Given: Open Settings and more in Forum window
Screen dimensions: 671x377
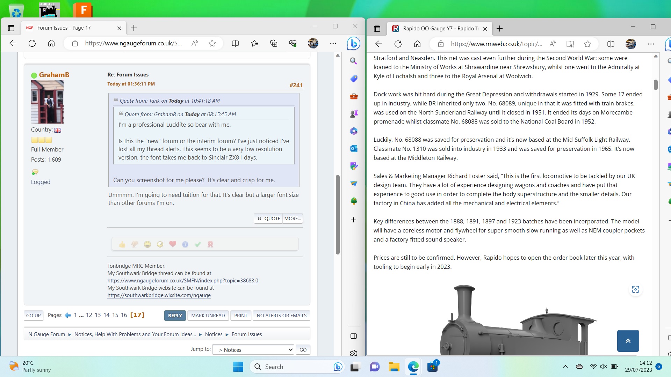Looking at the screenshot, I should pos(333,43).
